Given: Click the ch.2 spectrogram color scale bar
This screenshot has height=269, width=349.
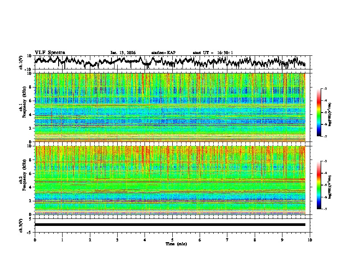Looking at the screenshot, I should click(x=319, y=185).
